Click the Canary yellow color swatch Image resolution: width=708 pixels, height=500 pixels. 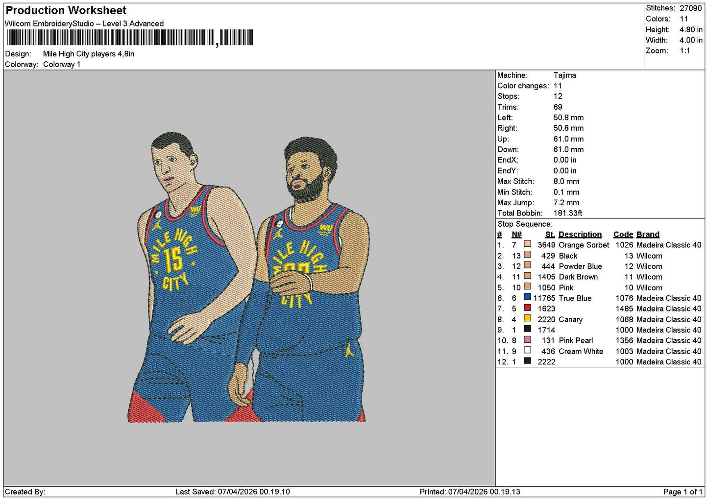click(x=527, y=318)
